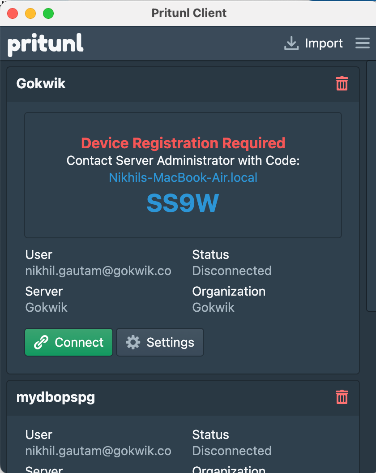Click the download arrow icon beside Import
Screen dimensions: 376x473
(x=291, y=43)
